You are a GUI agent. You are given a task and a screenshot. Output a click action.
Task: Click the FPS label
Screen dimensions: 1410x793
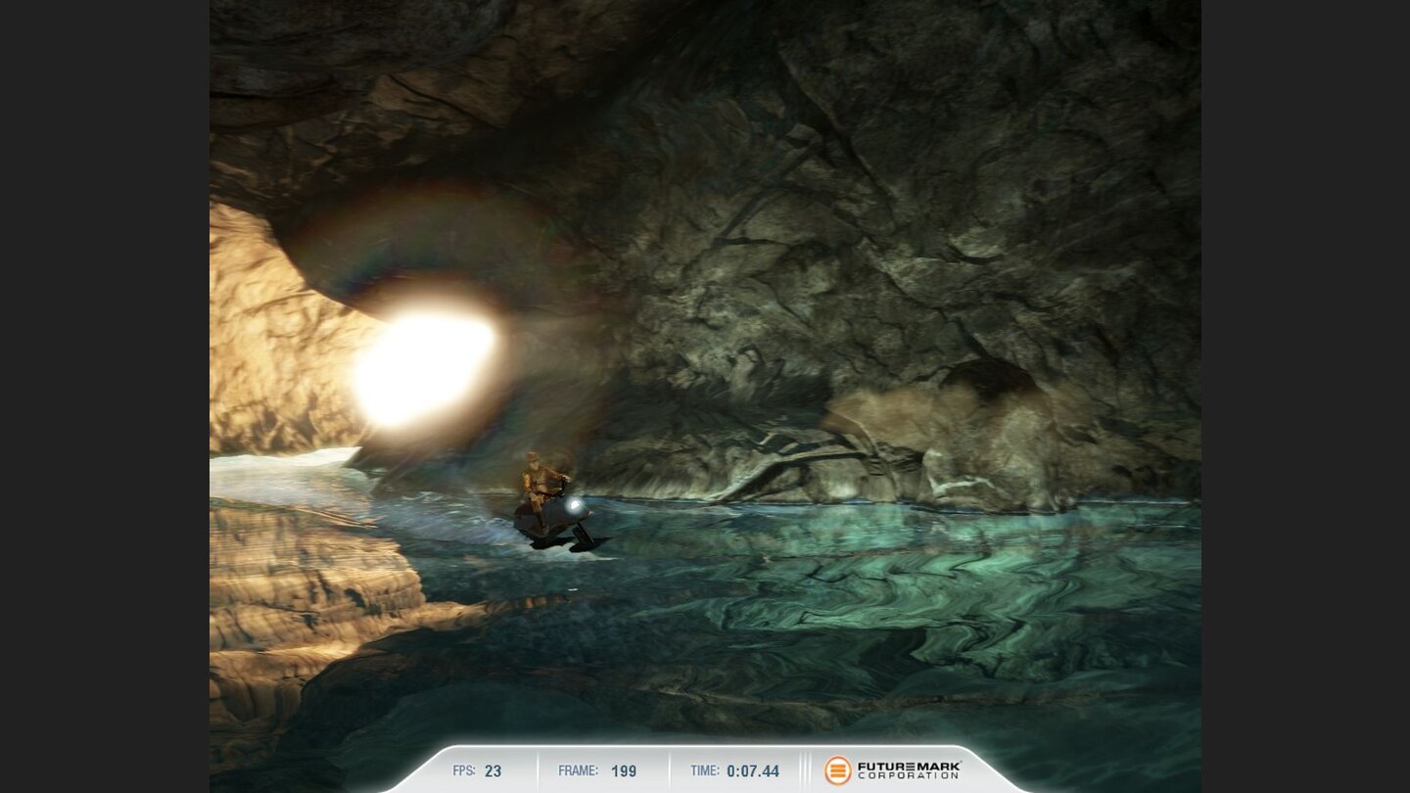pyautogui.click(x=464, y=771)
